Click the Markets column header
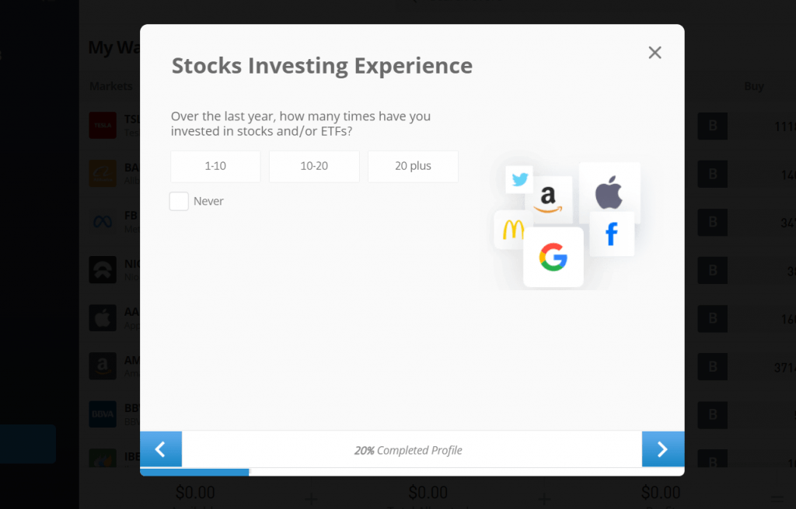This screenshot has height=509, width=796. click(110, 86)
